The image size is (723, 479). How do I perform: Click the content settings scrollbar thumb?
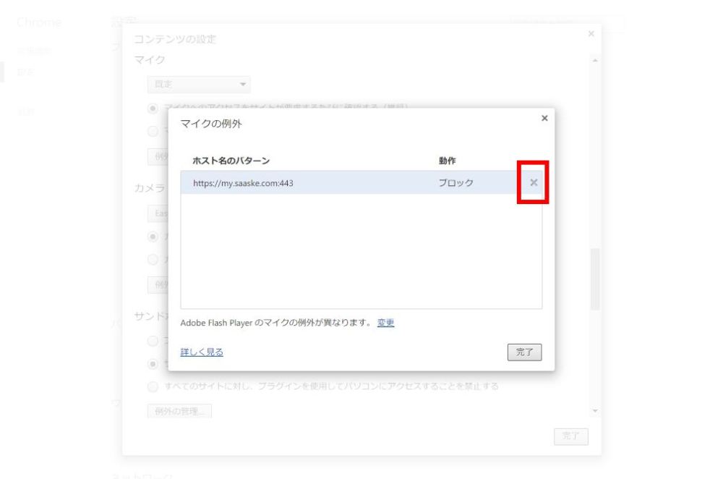tap(595, 279)
